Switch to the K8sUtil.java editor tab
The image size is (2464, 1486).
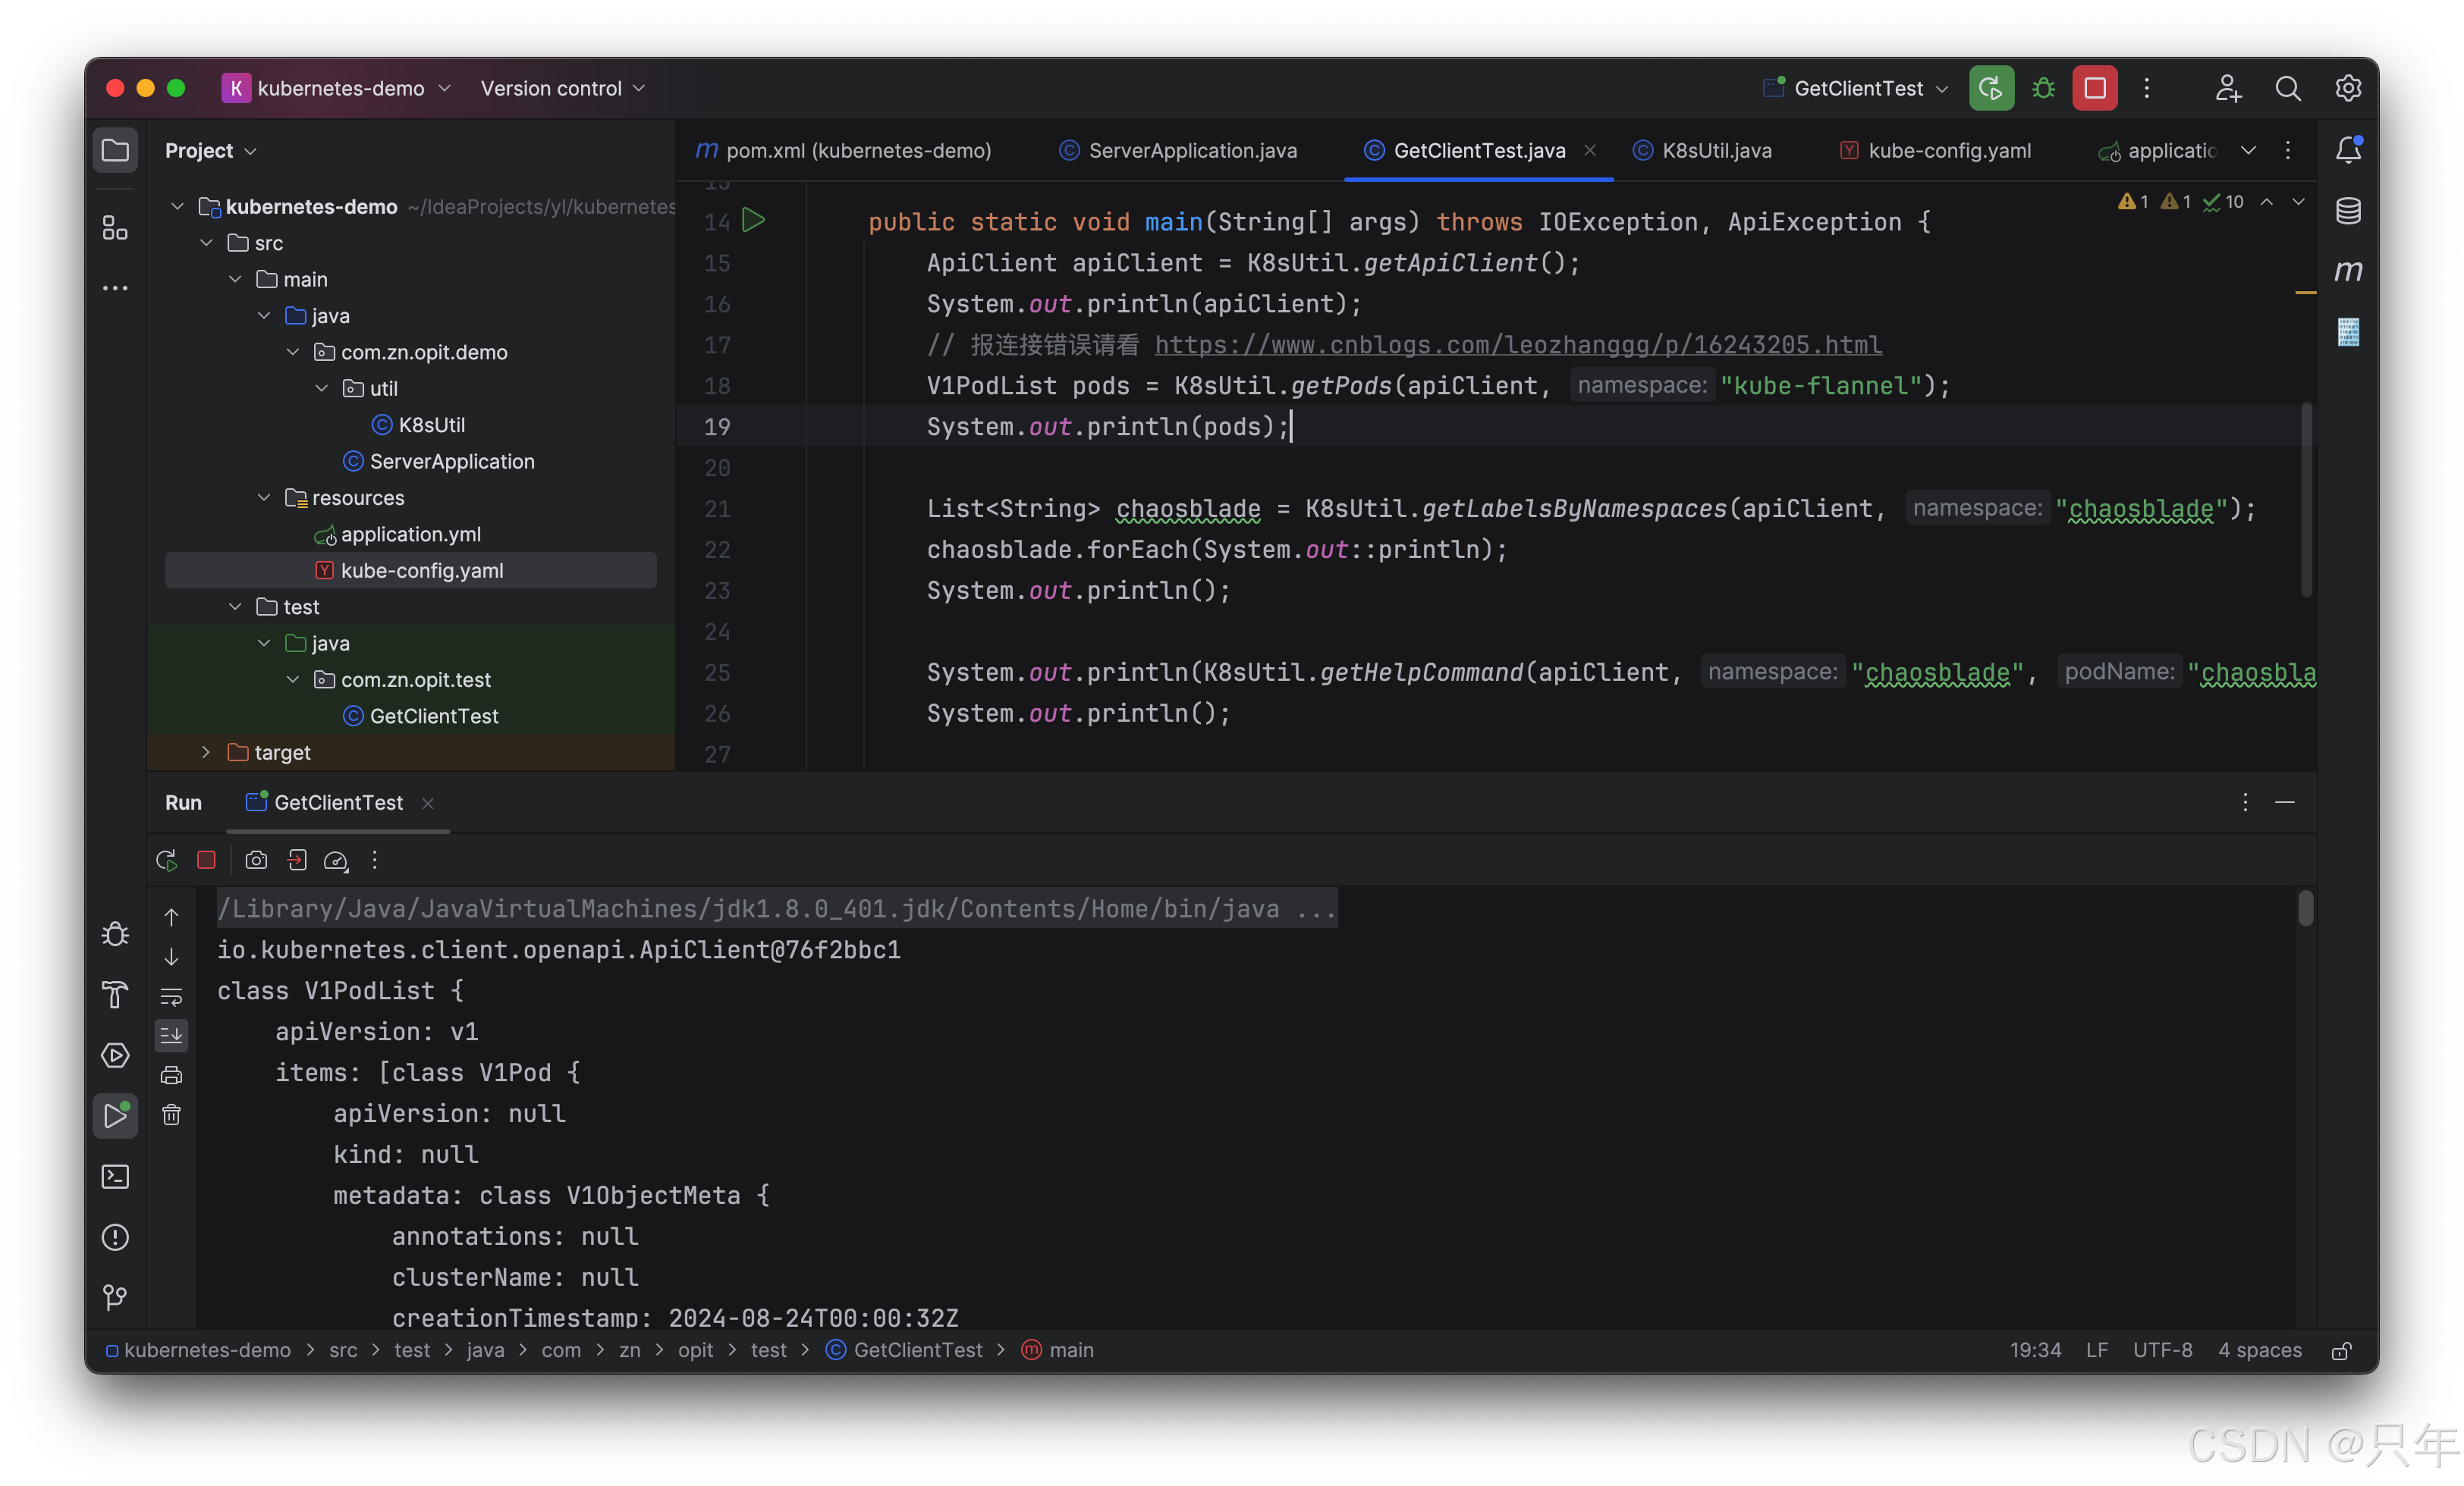1715,151
